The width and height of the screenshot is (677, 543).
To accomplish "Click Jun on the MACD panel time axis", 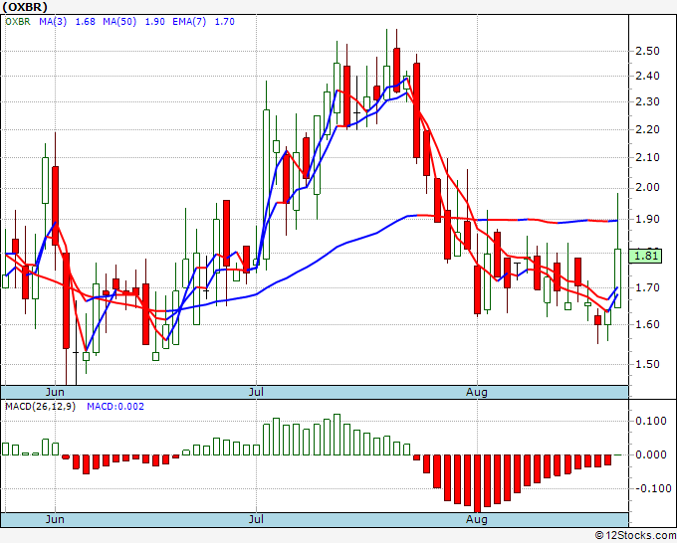I will point(55,519).
